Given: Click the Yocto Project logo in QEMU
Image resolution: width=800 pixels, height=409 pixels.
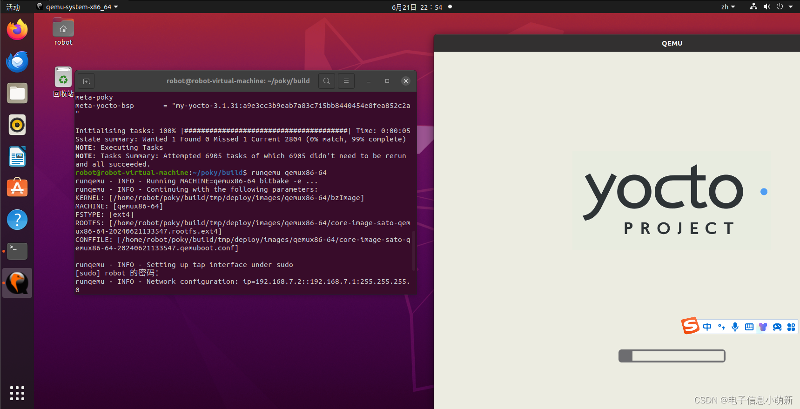Looking at the screenshot, I should click(672, 201).
